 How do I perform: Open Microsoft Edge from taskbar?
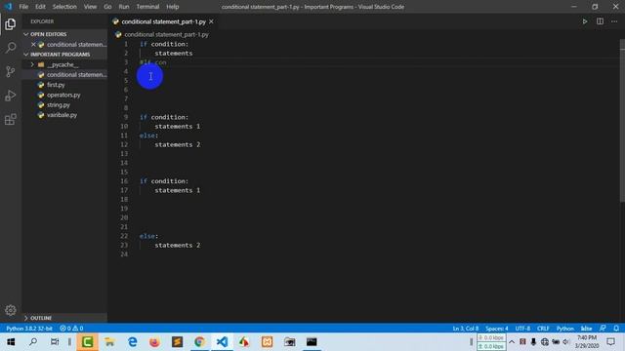tap(133, 342)
